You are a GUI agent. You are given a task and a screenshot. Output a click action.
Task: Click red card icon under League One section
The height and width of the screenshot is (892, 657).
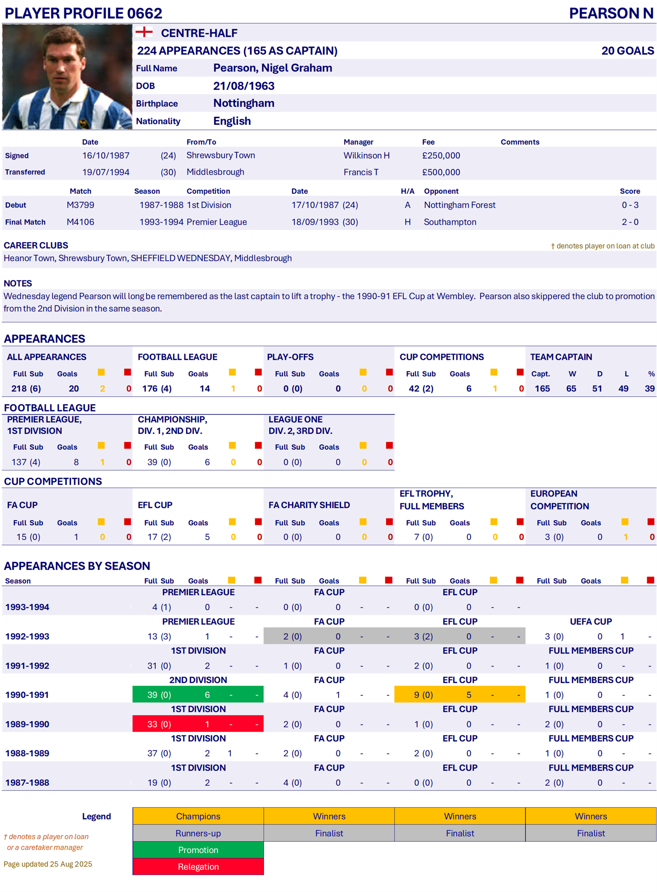tap(389, 445)
